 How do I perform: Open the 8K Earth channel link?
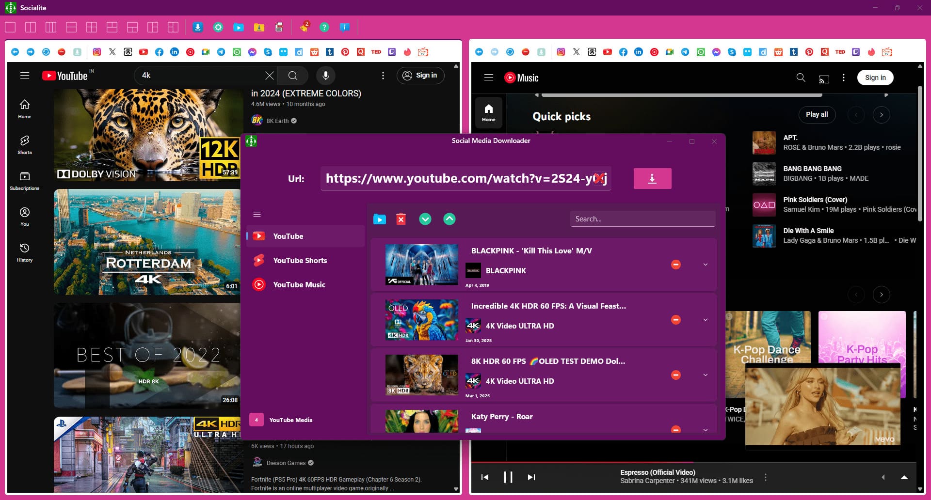pyautogui.click(x=277, y=121)
